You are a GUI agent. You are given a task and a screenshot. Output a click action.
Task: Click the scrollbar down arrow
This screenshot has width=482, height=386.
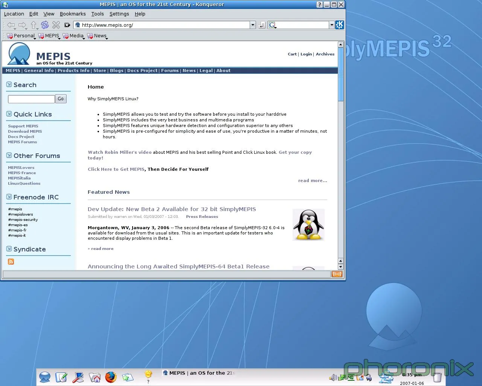[x=340, y=267]
